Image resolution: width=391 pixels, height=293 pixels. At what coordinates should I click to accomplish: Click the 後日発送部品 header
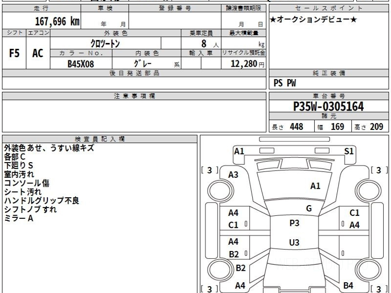(x=134, y=73)
